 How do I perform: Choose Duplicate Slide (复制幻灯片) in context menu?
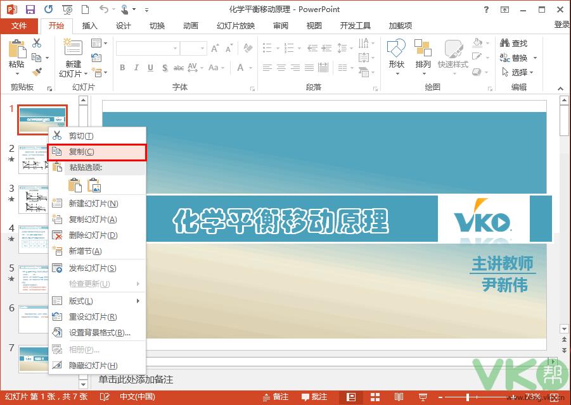(x=97, y=219)
